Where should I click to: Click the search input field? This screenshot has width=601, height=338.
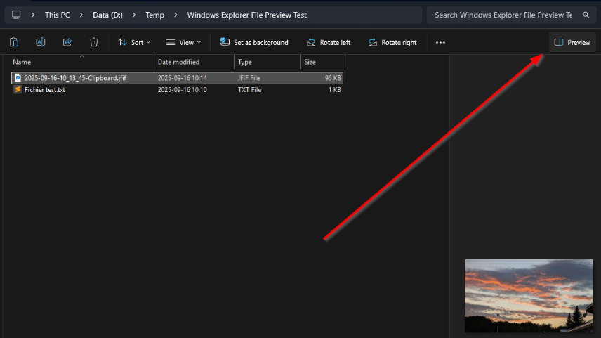(x=502, y=15)
